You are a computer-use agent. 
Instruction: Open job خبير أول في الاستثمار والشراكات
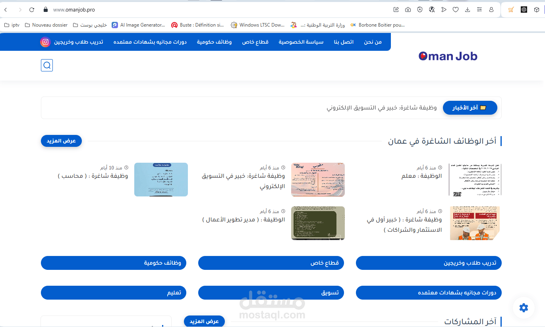coord(404,225)
